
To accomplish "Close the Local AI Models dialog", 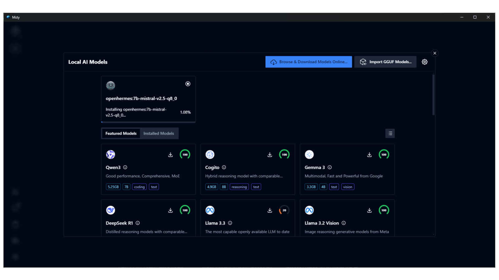I will click(x=435, y=53).
